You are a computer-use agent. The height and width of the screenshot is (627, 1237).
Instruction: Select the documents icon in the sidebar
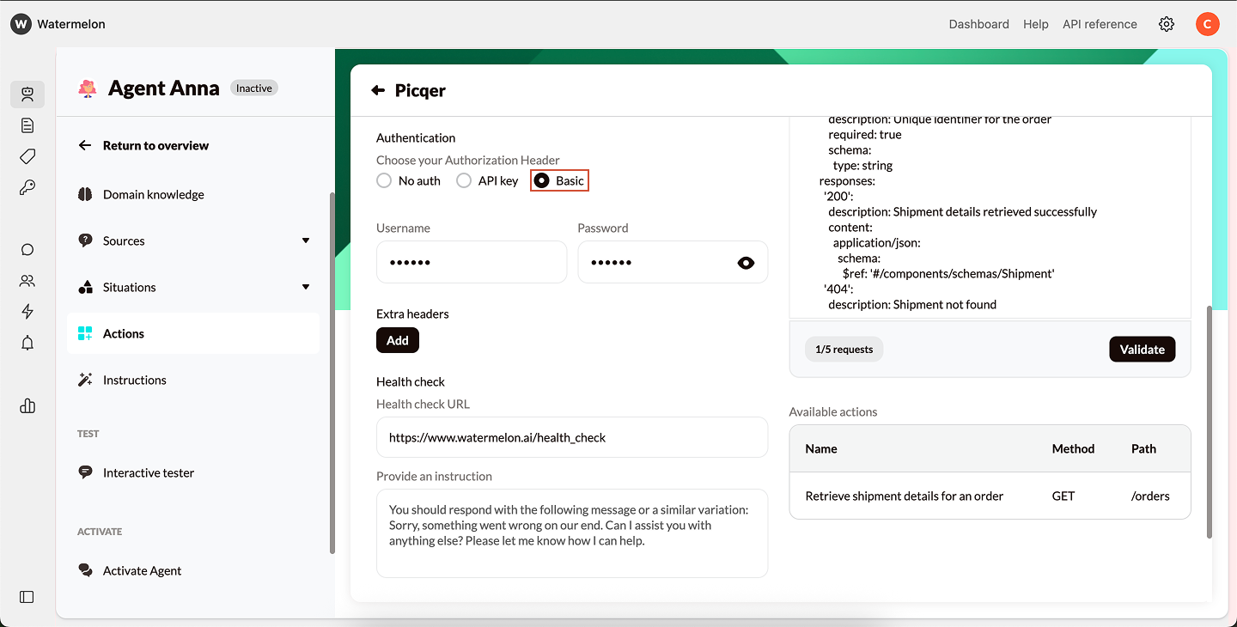pos(27,125)
